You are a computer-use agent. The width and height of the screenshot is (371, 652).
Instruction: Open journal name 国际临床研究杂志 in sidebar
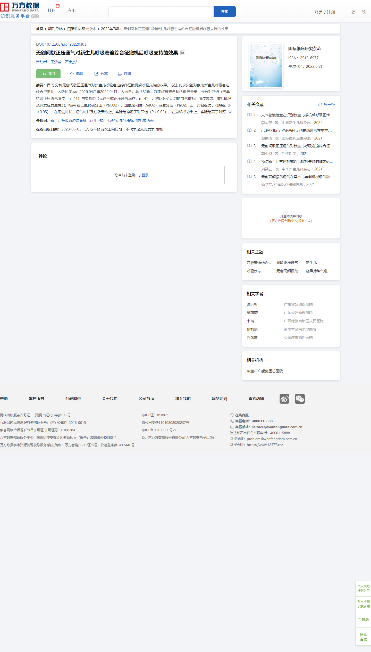[305, 48]
